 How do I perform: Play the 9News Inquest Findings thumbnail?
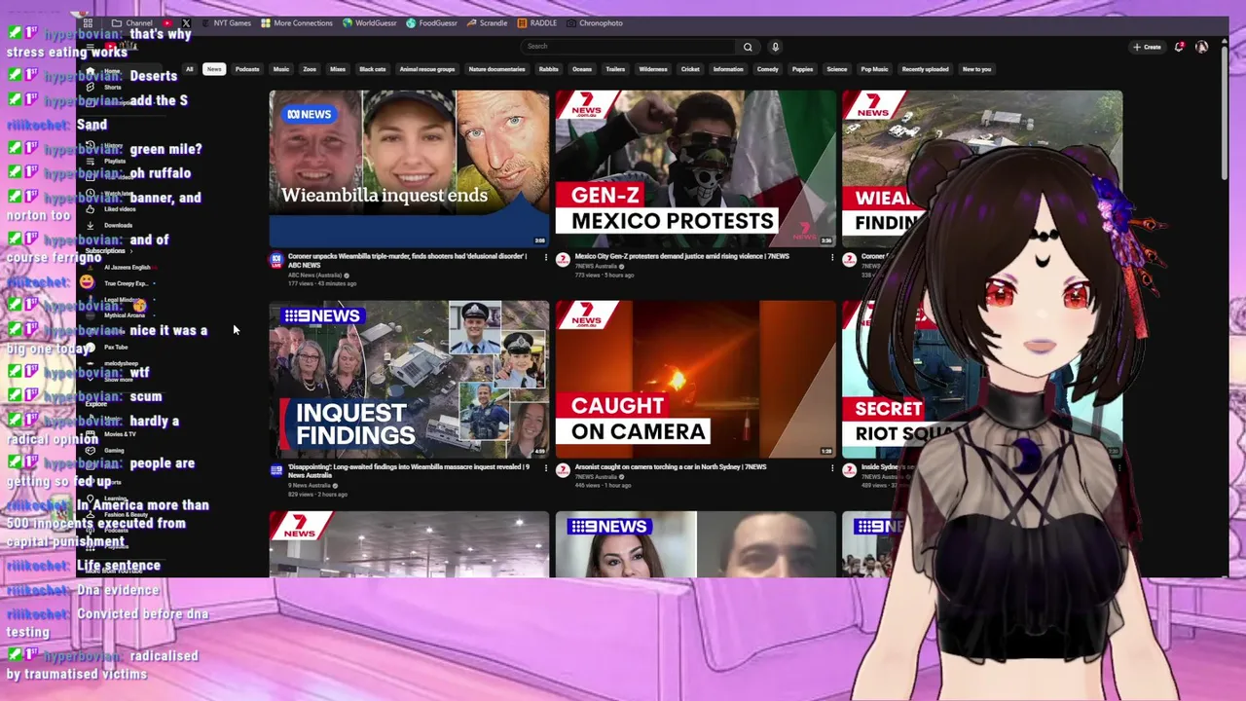coord(409,379)
